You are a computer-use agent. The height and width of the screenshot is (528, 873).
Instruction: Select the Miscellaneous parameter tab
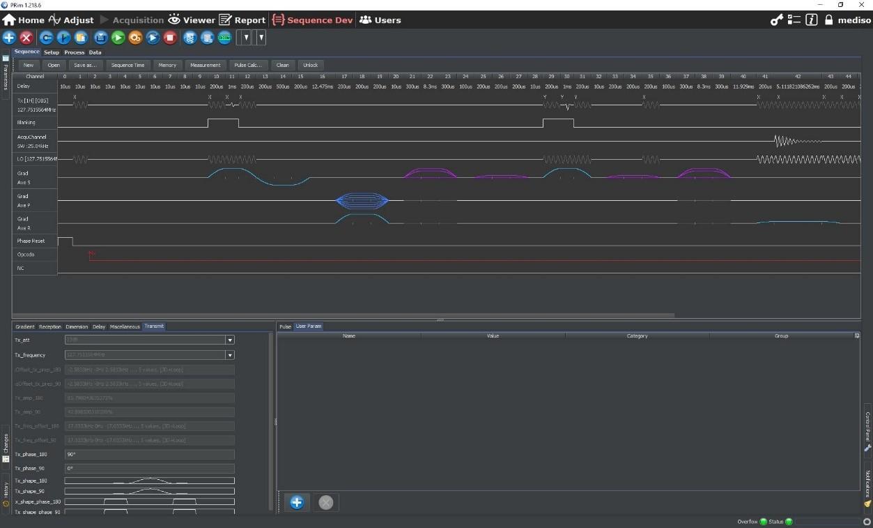click(125, 326)
